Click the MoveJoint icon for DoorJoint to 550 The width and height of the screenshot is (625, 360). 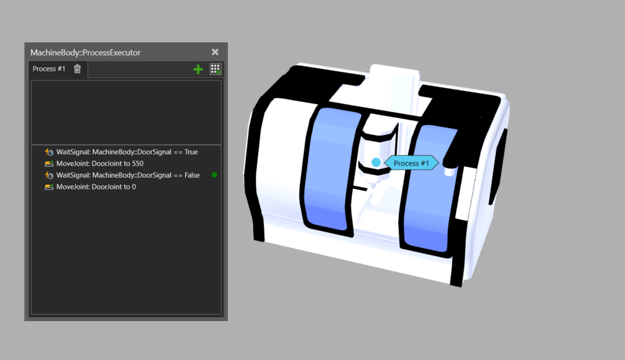(x=49, y=163)
